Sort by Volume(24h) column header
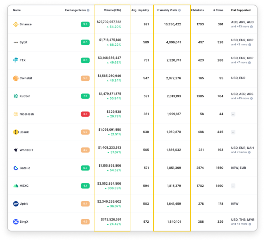Image resolution: width=265 pixels, height=241 pixels. tap(112, 10)
